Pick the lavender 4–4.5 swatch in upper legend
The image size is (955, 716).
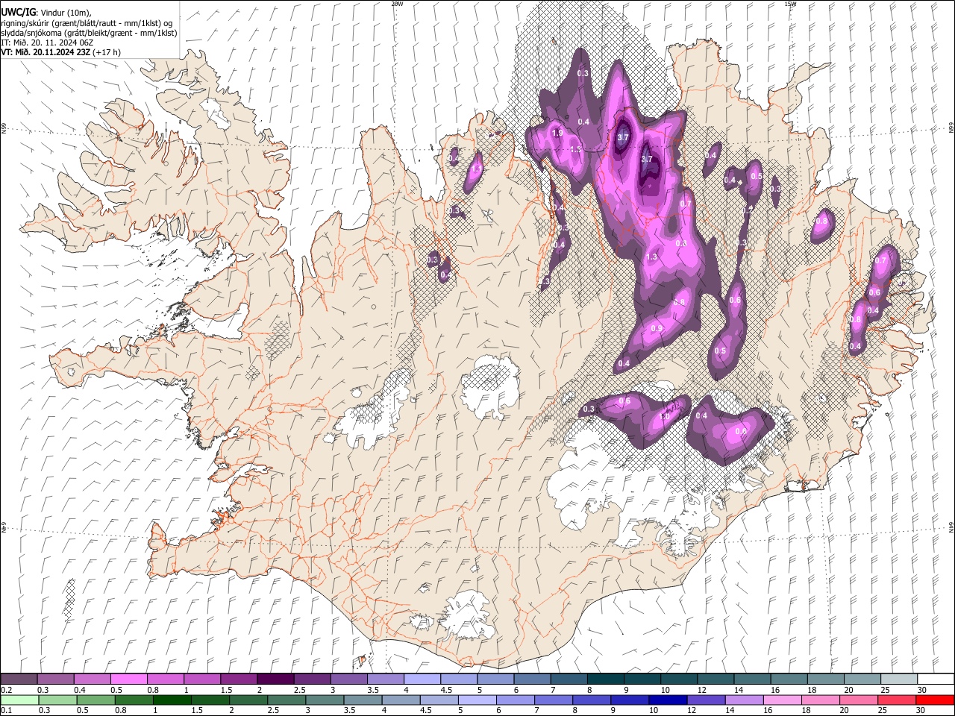422,679
